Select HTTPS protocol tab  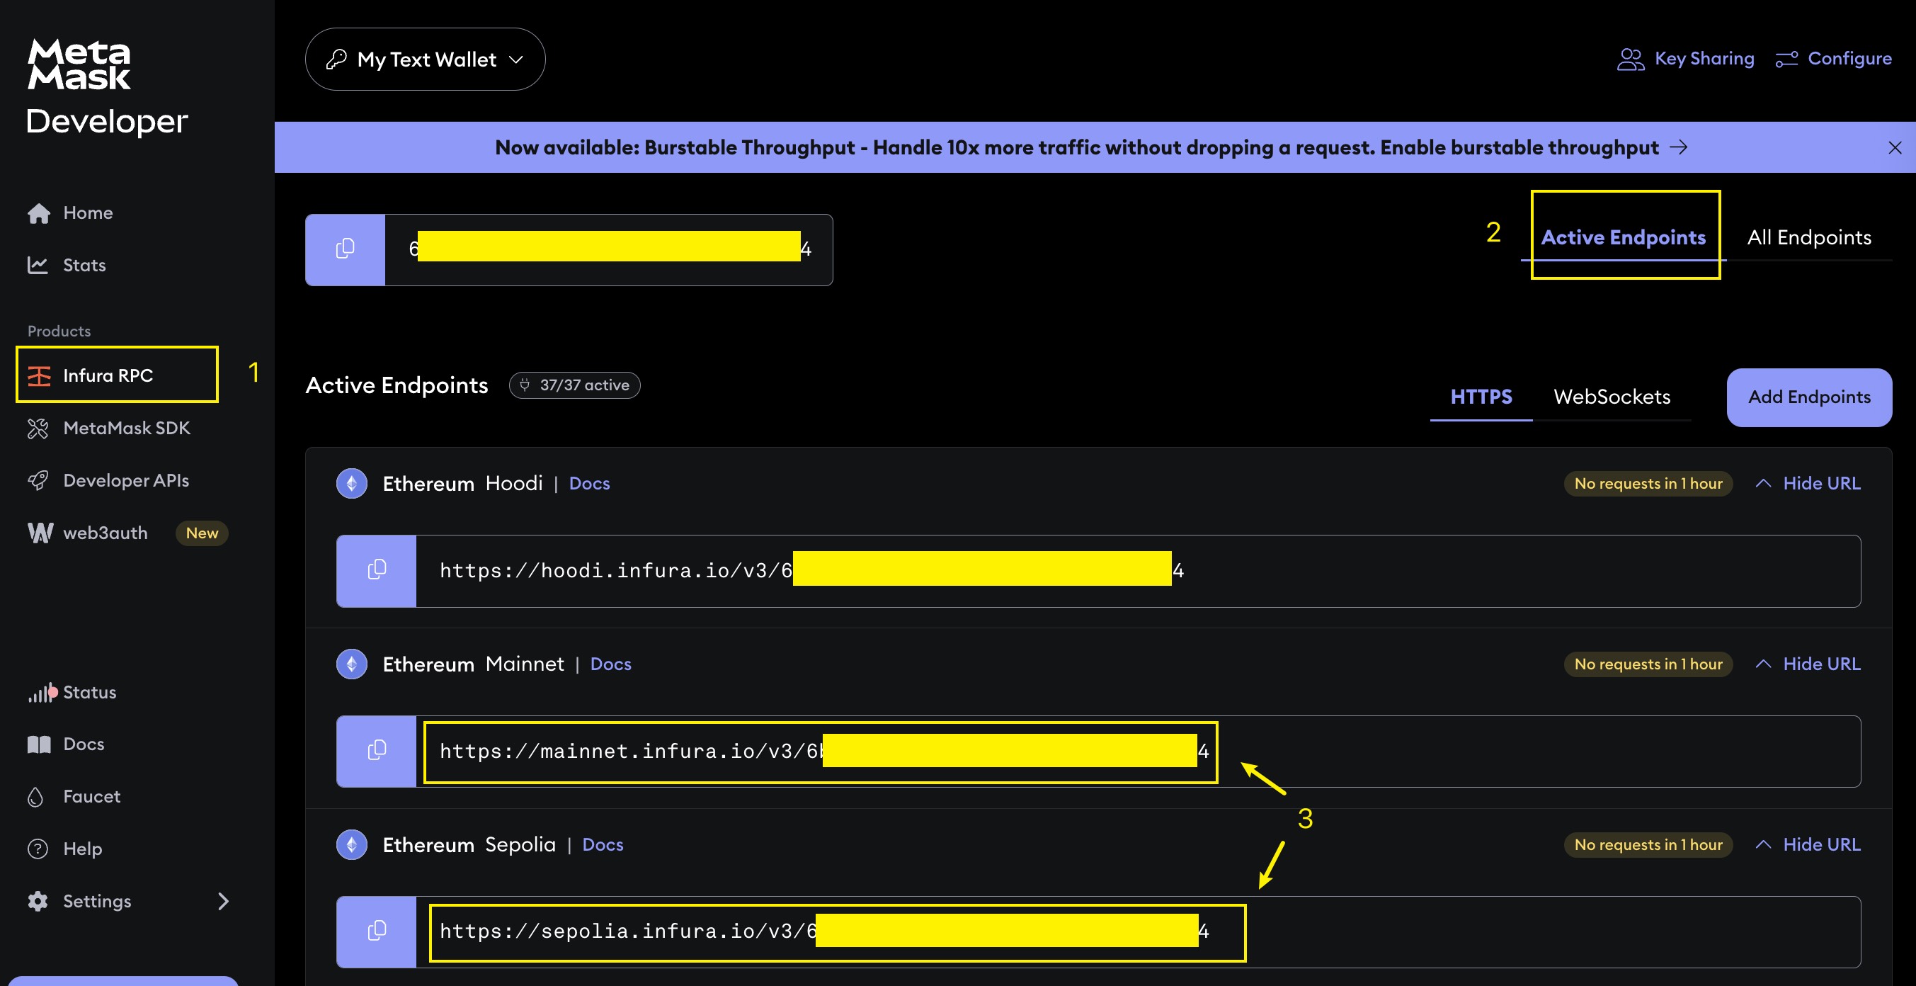1481,397
